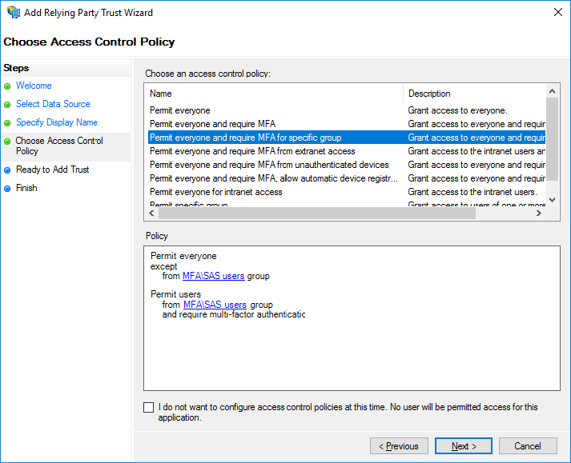Click the blue bullet beside Ready to Add Trust
Viewport: 571px width, 463px height.
(x=7, y=170)
